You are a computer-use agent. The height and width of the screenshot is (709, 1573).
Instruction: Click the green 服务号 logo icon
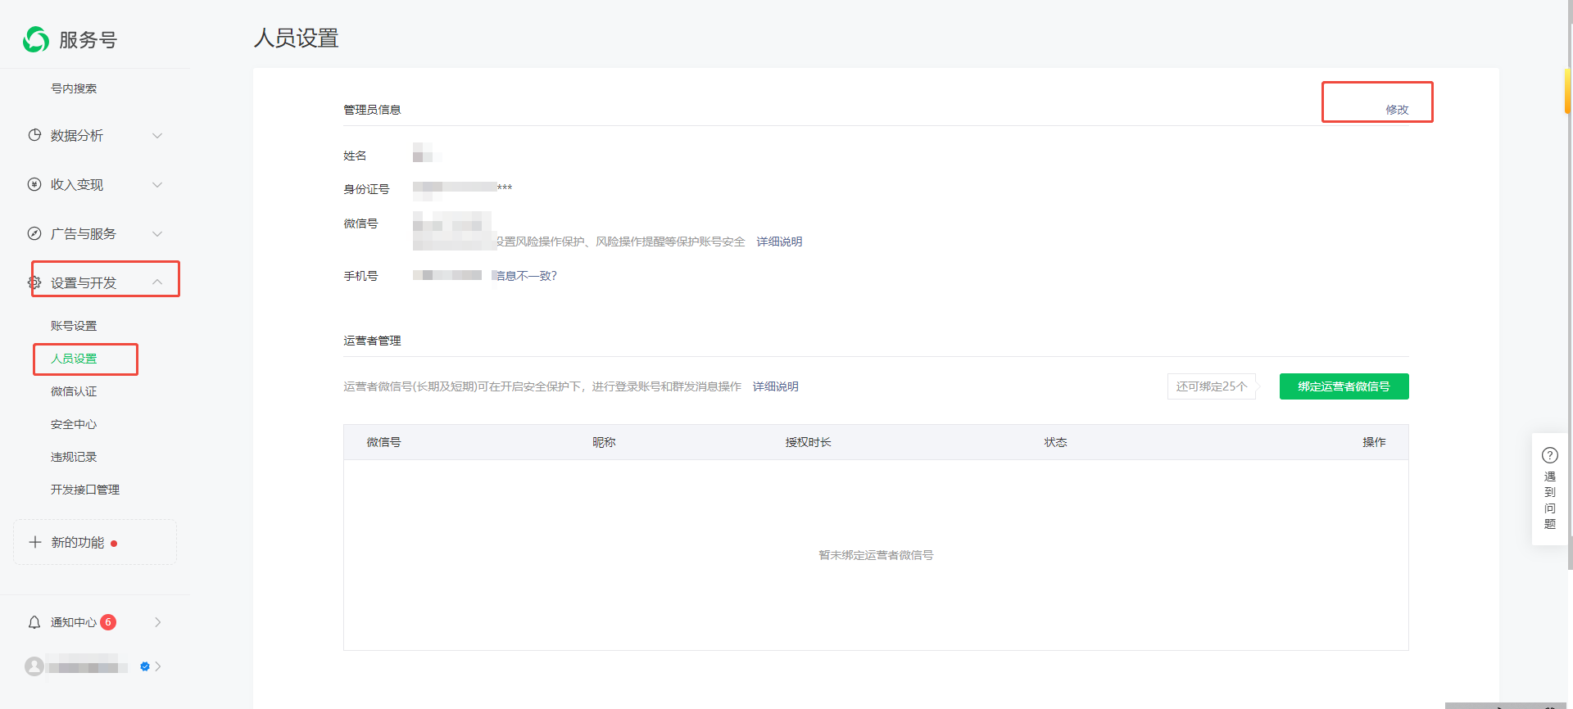tap(36, 39)
